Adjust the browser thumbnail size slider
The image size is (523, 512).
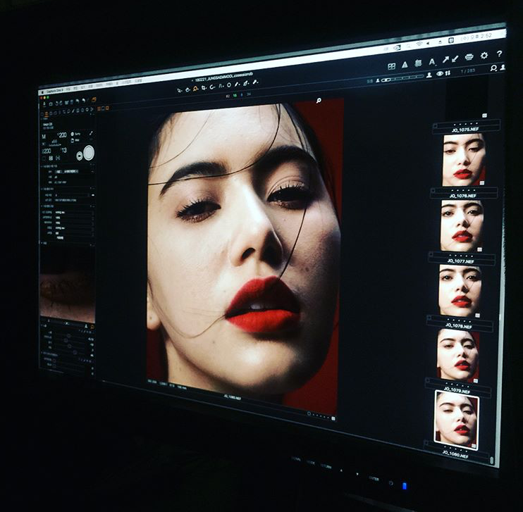404,78
